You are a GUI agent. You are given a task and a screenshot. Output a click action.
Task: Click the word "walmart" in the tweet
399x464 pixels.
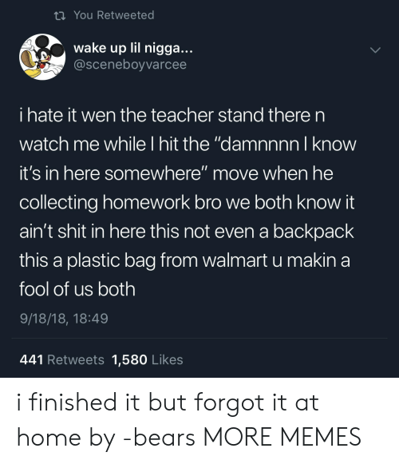click(235, 260)
